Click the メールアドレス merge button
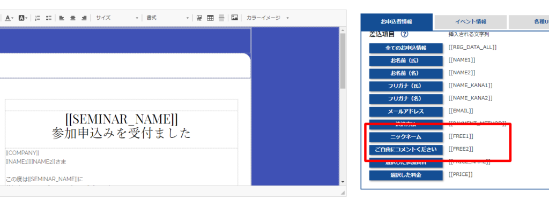 [x=406, y=111]
